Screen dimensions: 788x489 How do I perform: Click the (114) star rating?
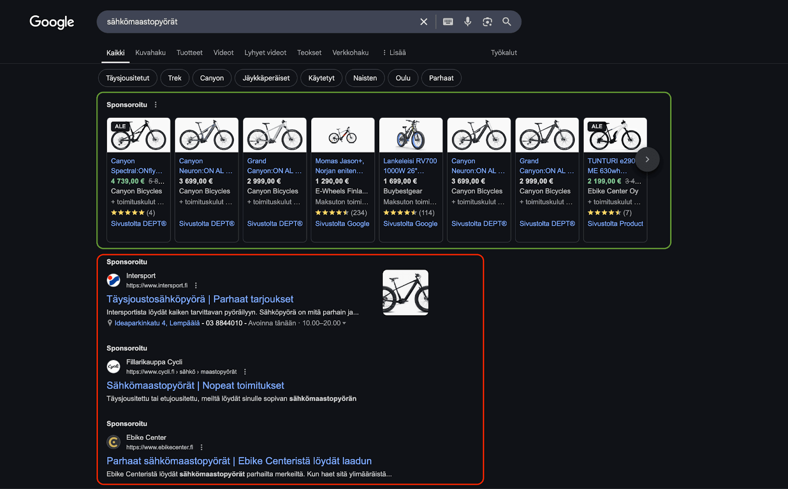(409, 213)
